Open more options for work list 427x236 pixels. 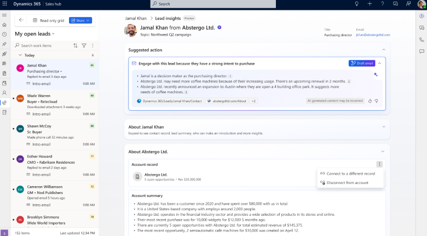[x=93, y=45]
